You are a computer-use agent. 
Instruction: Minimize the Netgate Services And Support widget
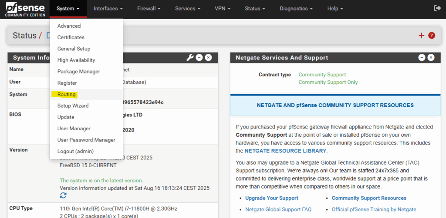click(422, 58)
